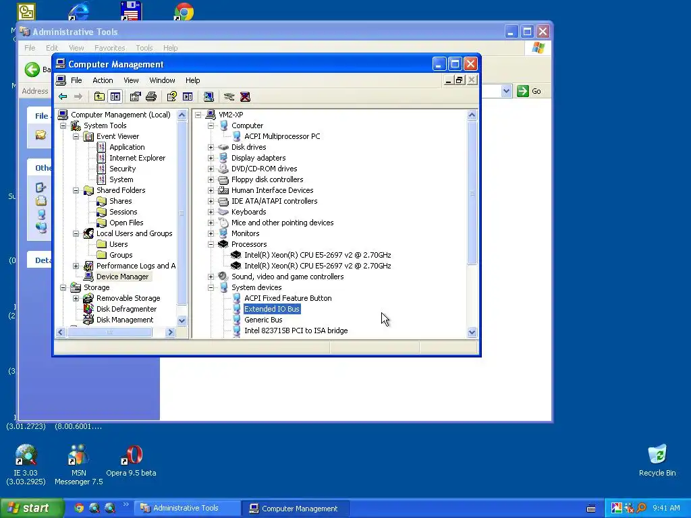This screenshot has height=518, width=691.
Task: Select ACPI Fixed Feature Button device
Action: point(287,298)
